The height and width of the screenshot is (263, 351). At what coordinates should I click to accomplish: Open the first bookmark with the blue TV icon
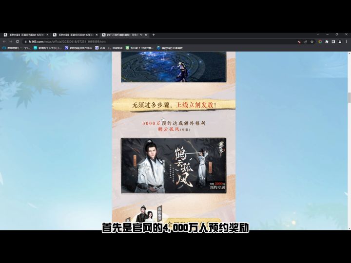click(x=17, y=48)
